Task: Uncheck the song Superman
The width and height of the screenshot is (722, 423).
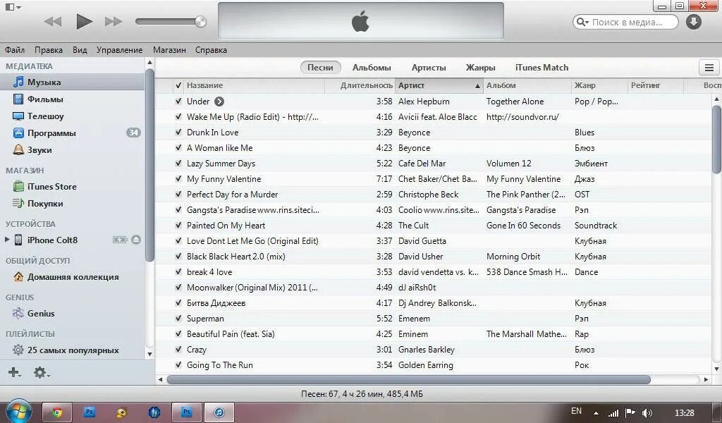Action: pyautogui.click(x=178, y=318)
